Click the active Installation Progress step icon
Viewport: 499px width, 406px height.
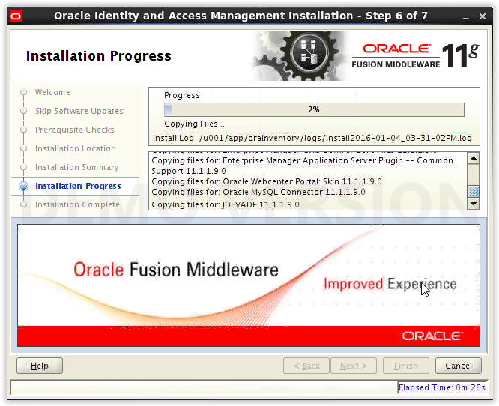pyautogui.click(x=23, y=186)
